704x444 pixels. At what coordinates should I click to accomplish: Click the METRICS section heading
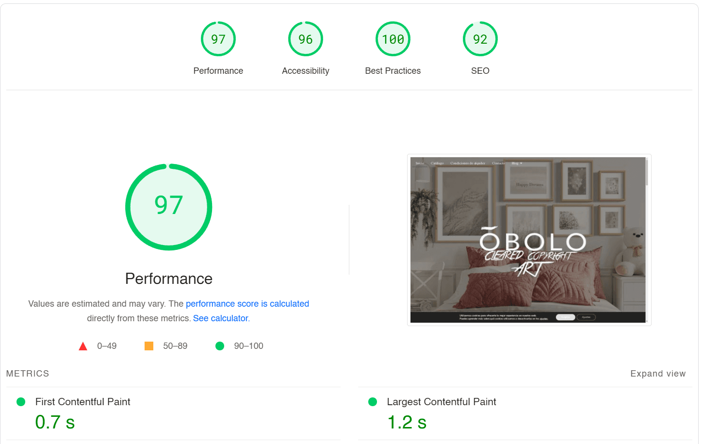pyautogui.click(x=28, y=374)
